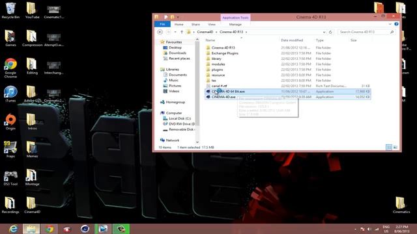
Task: Open recent locations dropdown arrow
Action: [175, 32]
